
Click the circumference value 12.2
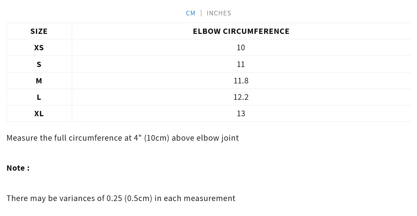(x=241, y=97)
